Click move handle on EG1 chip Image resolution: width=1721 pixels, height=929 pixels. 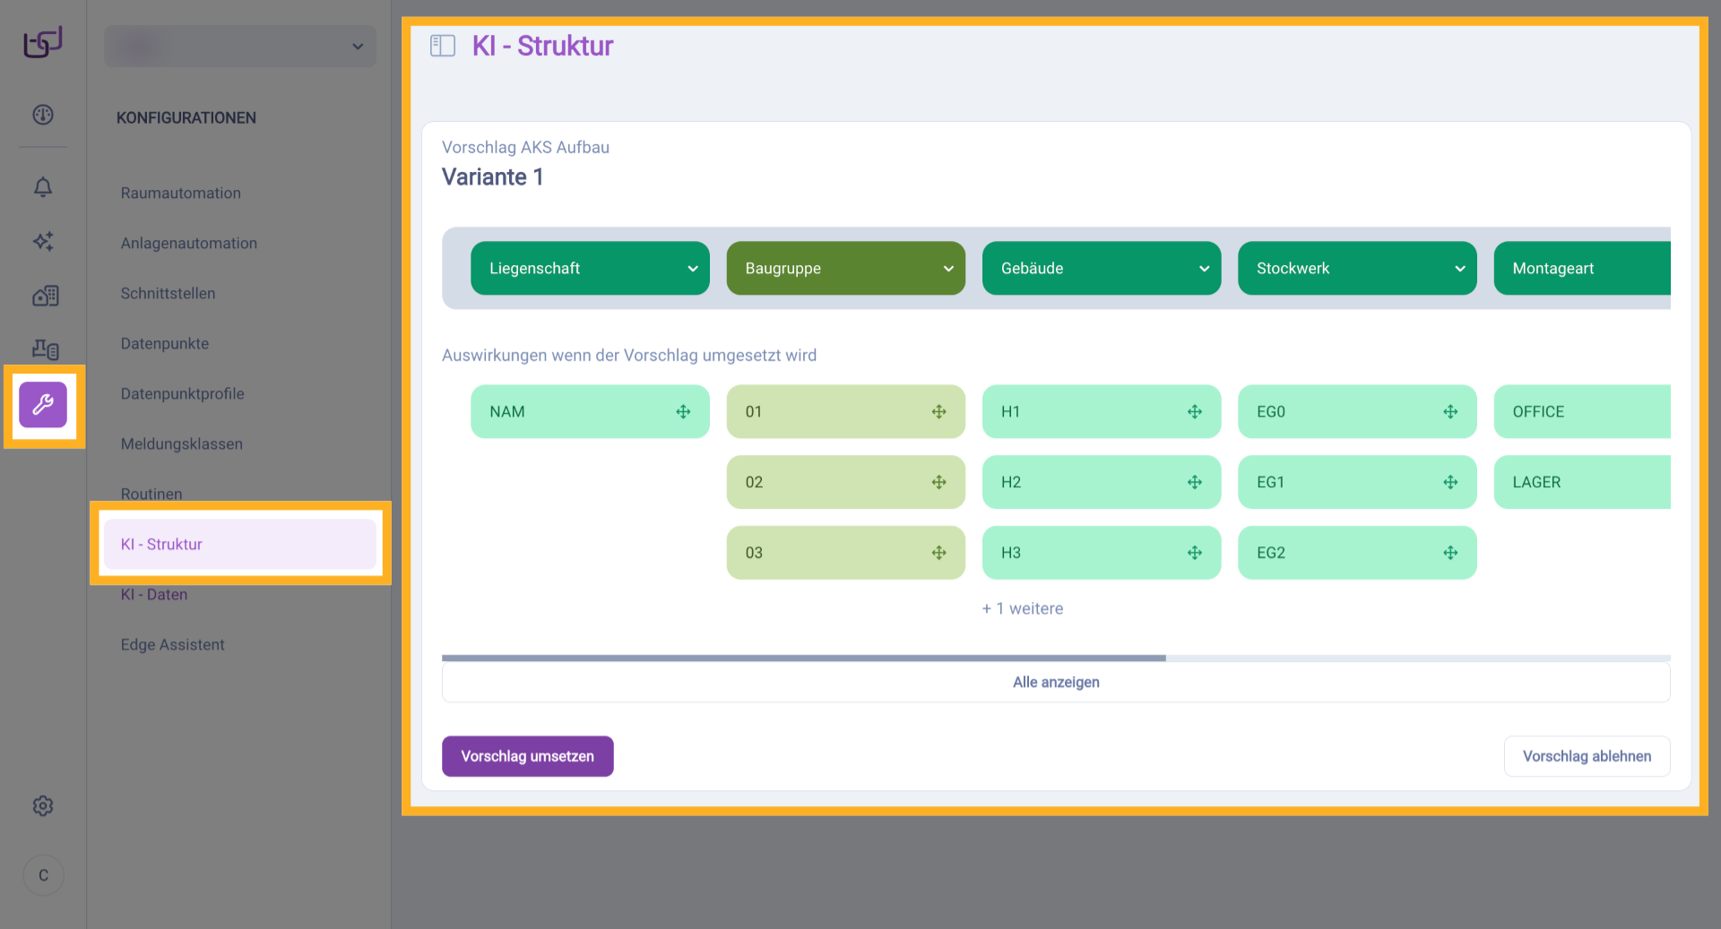pyautogui.click(x=1450, y=482)
